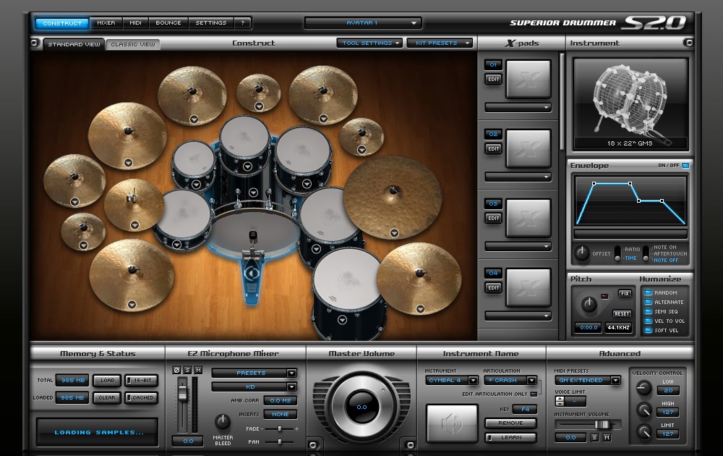Click the X-pad 02 pad
Screen dimensions: 723x456
529,148
